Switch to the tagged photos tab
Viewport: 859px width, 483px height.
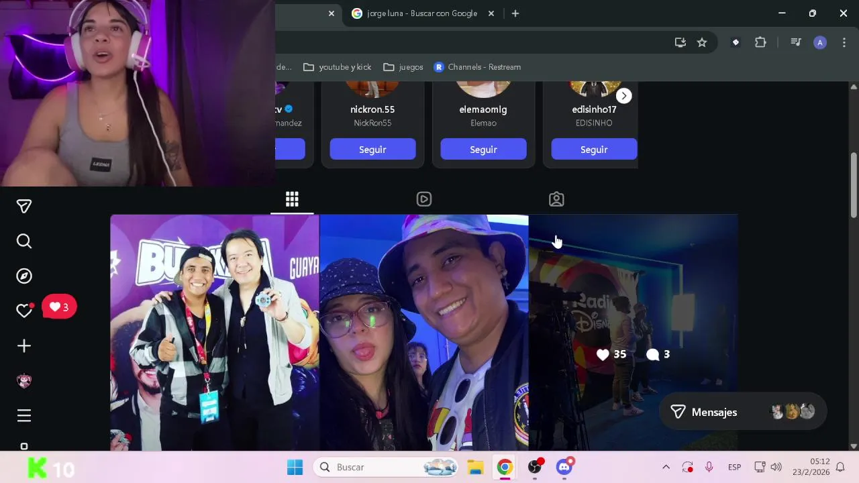556,199
